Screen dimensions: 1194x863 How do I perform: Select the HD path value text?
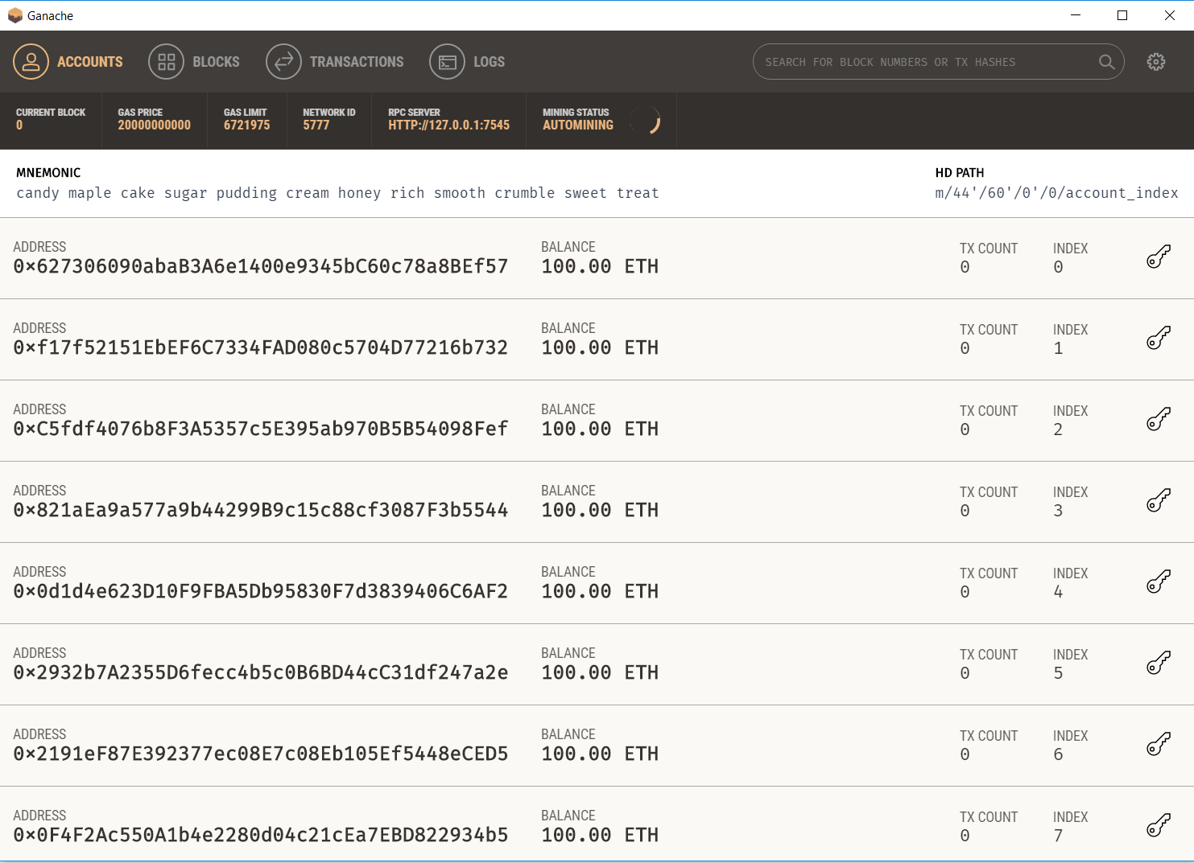click(1056, 193)
